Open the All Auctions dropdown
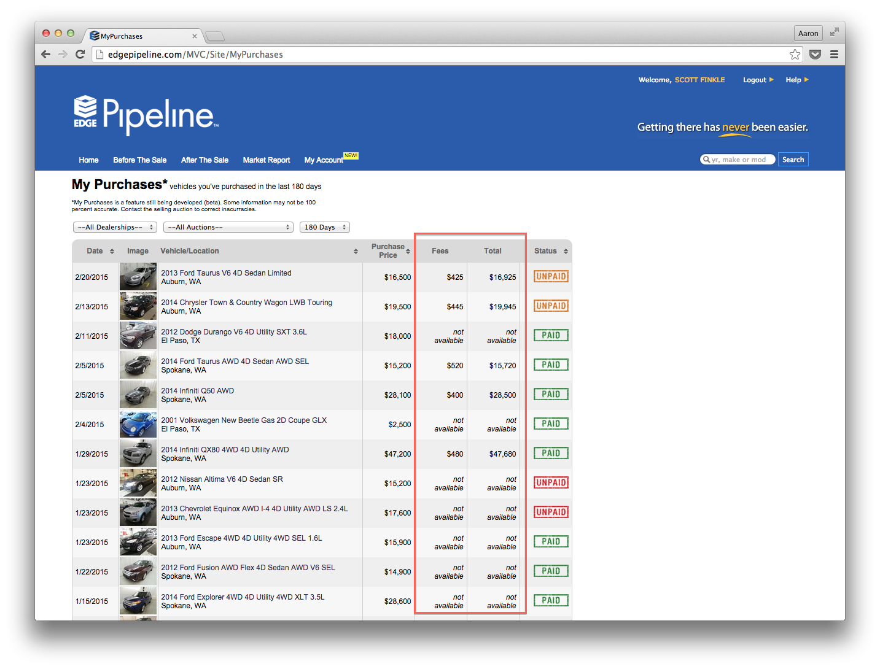880x669 pixels. (228, 227)
